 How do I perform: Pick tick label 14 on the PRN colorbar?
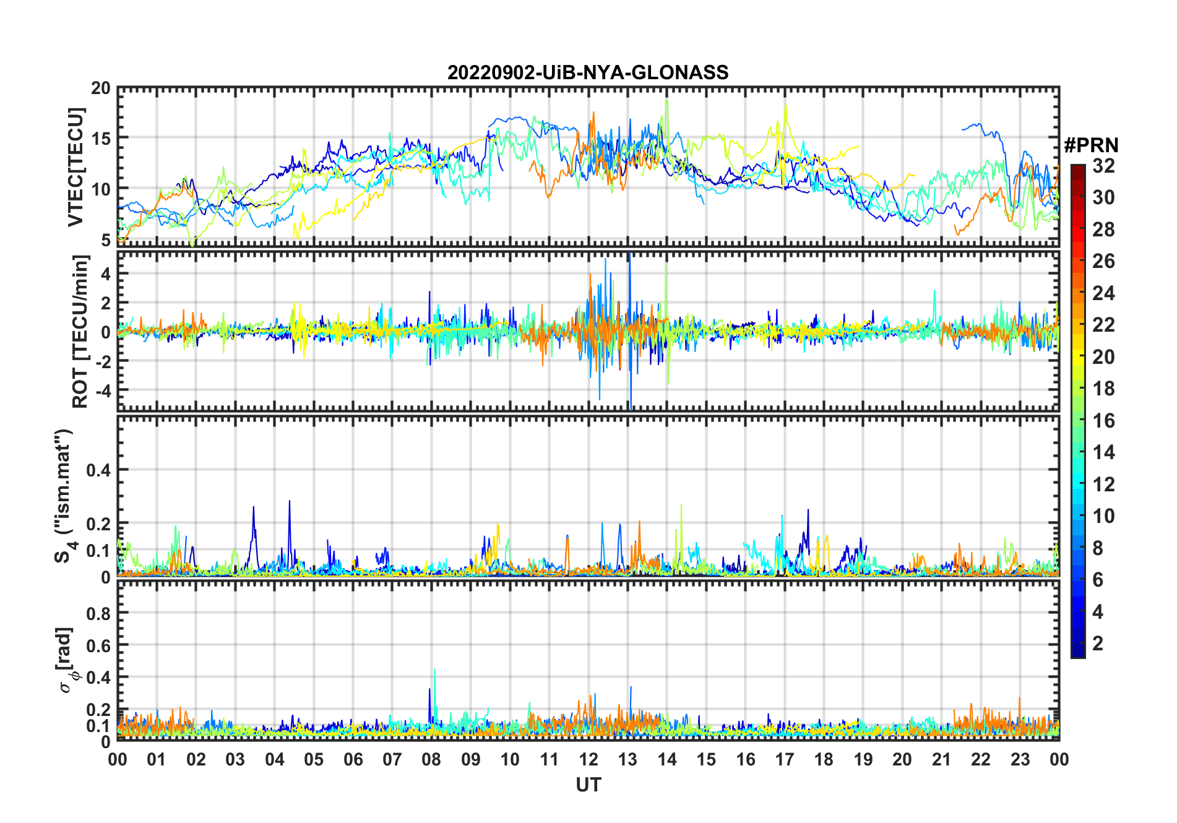(1103, 452)
